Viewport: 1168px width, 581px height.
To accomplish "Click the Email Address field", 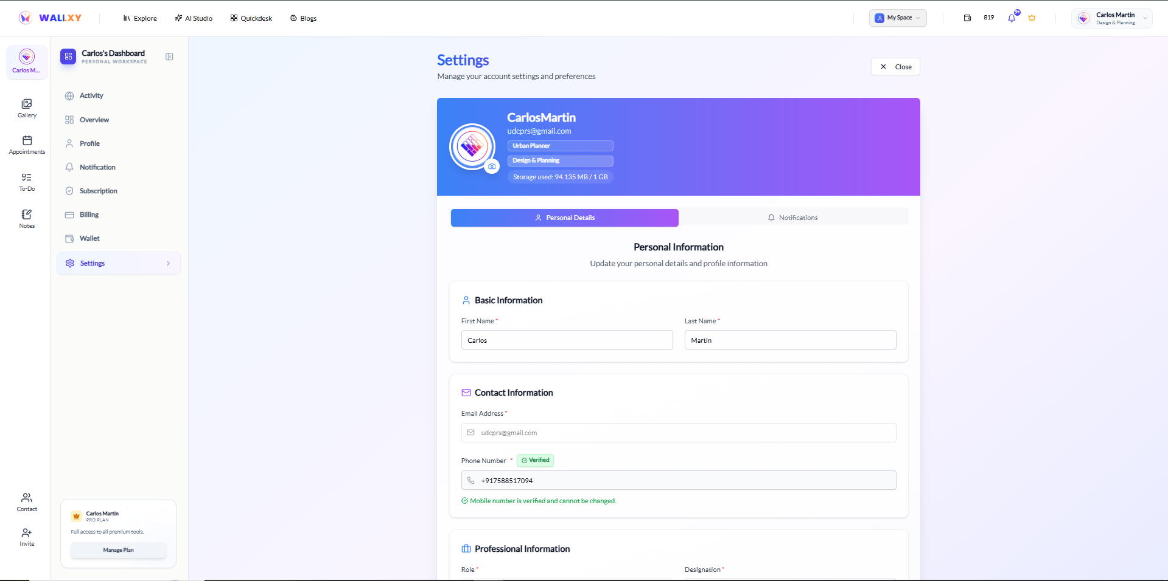I will point(679,433).
